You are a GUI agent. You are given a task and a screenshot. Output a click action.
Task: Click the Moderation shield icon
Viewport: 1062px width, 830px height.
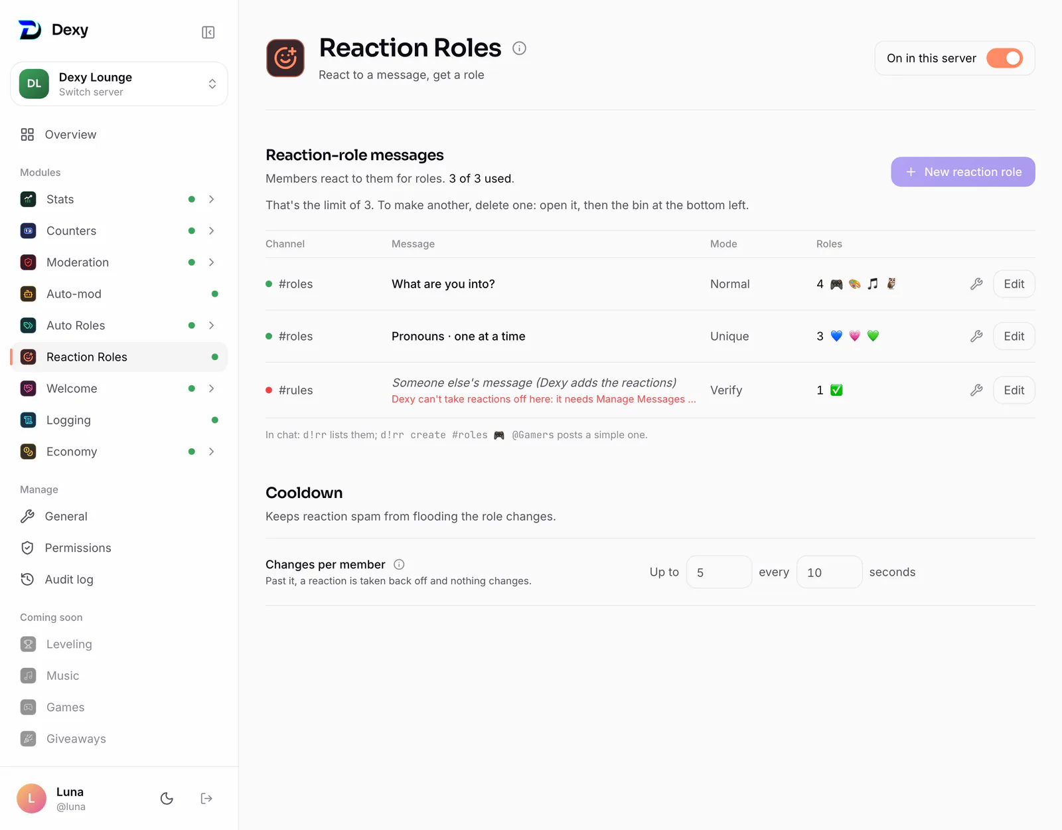[x=29, y=262]
